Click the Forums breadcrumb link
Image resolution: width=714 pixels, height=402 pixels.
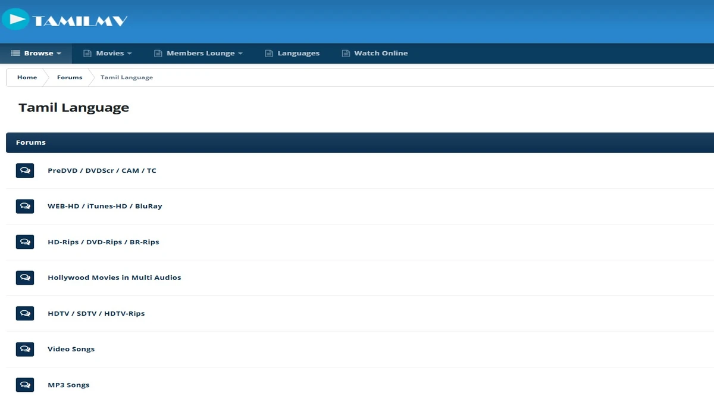[70, 77]
